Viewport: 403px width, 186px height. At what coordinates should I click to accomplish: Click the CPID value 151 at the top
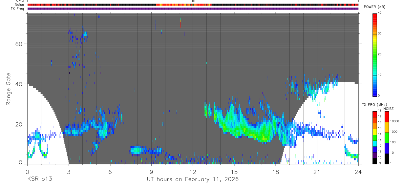tap(193, 1)
